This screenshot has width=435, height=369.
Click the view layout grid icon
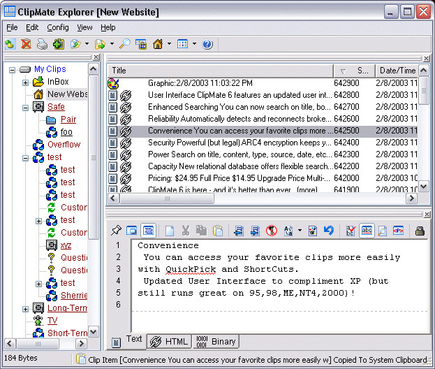(182, 44)
